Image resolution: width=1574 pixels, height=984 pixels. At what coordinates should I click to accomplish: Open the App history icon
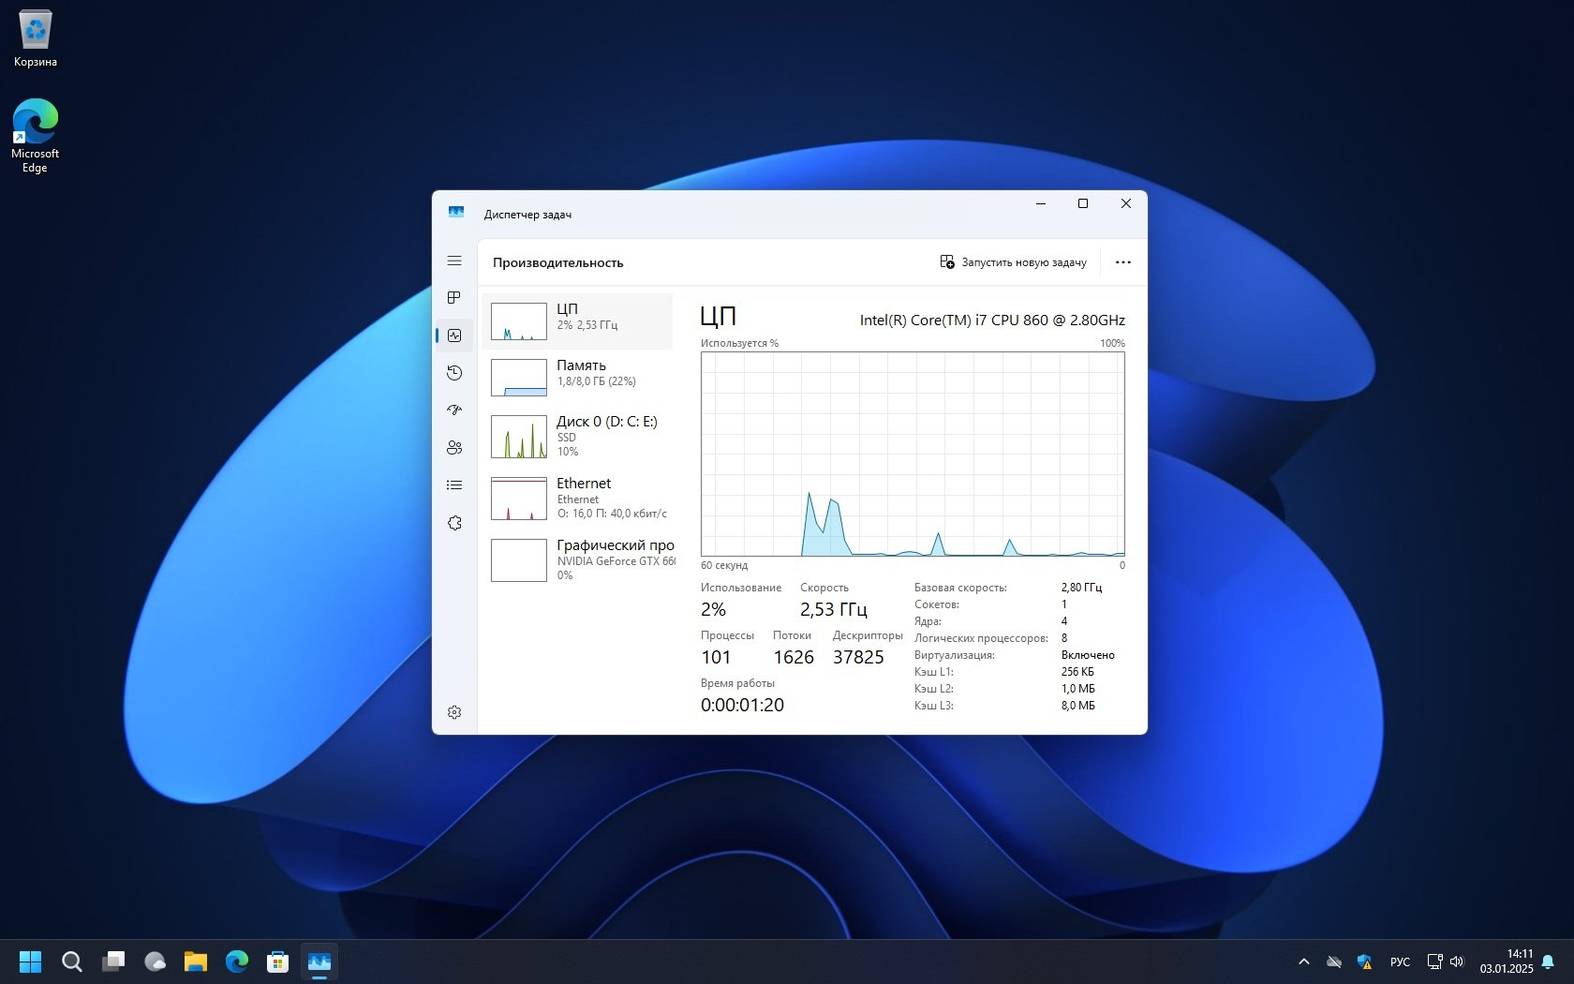point(454,373)
